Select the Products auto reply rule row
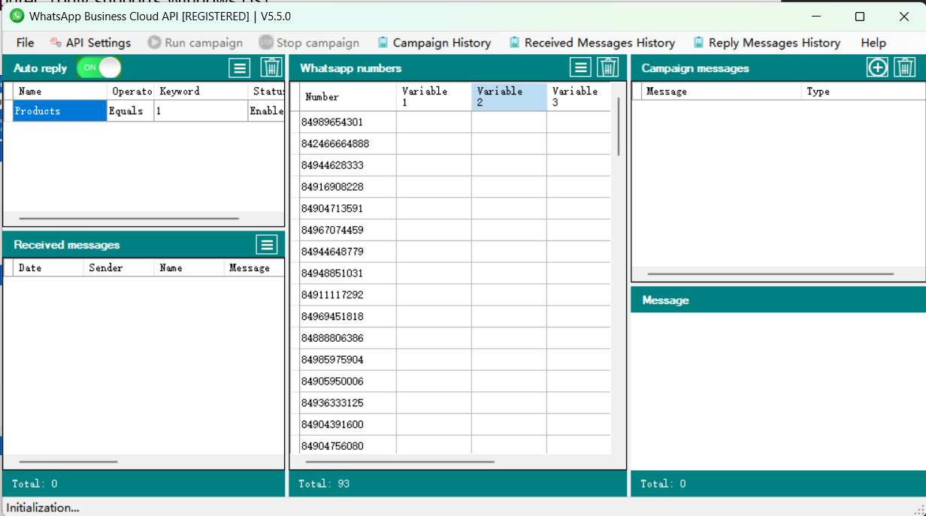 (60, 111)
